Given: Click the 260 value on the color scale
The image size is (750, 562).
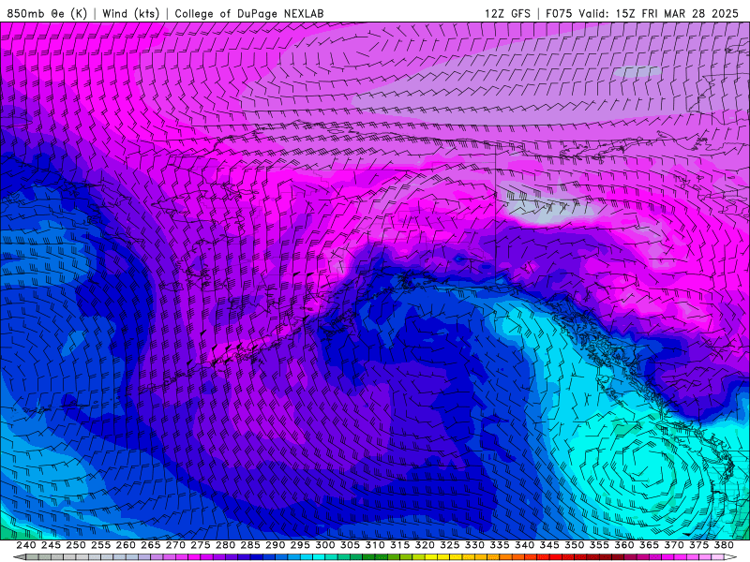Looking at the screenshot, I should coord(126,545).
